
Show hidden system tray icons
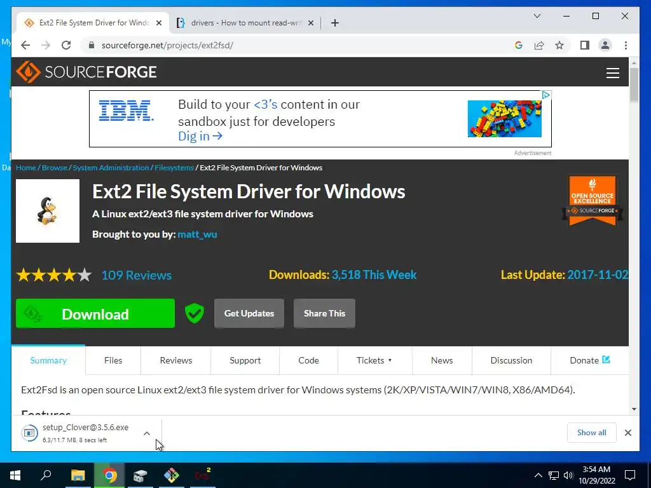click(538, 475)
